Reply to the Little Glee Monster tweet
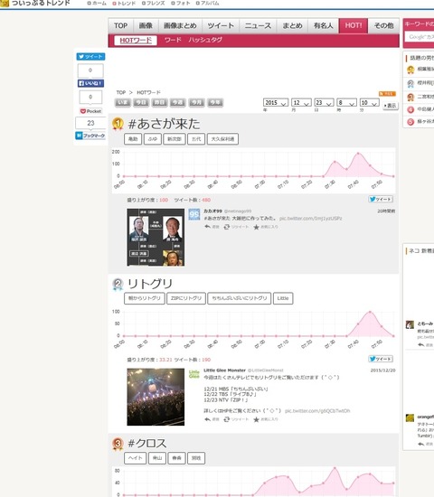The image size is (434, 497). [x=212, y=419]
